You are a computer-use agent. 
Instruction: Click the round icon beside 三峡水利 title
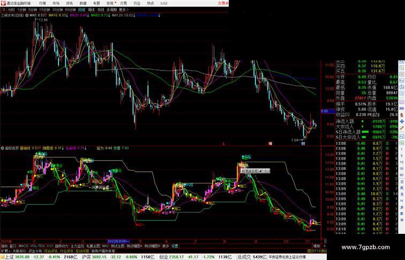tap(27, 15)
